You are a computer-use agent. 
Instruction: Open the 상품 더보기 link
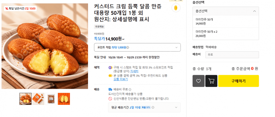coord(121,79)
